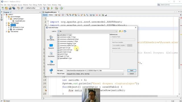Click the Save All toolbar icon
The height and width of the screenshot is (102, 182).
point(14,8)
